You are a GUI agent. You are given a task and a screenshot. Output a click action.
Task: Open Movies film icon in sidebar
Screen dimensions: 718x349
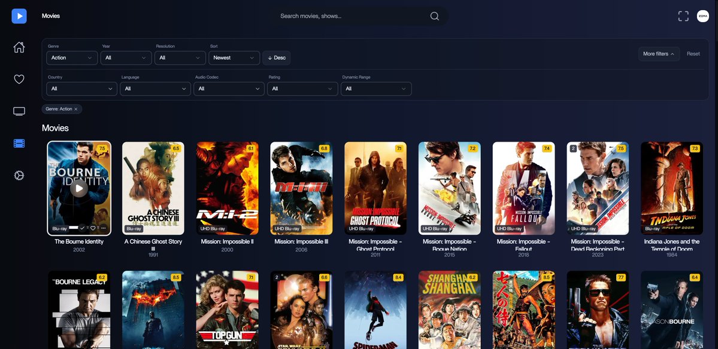click(19, 143)
